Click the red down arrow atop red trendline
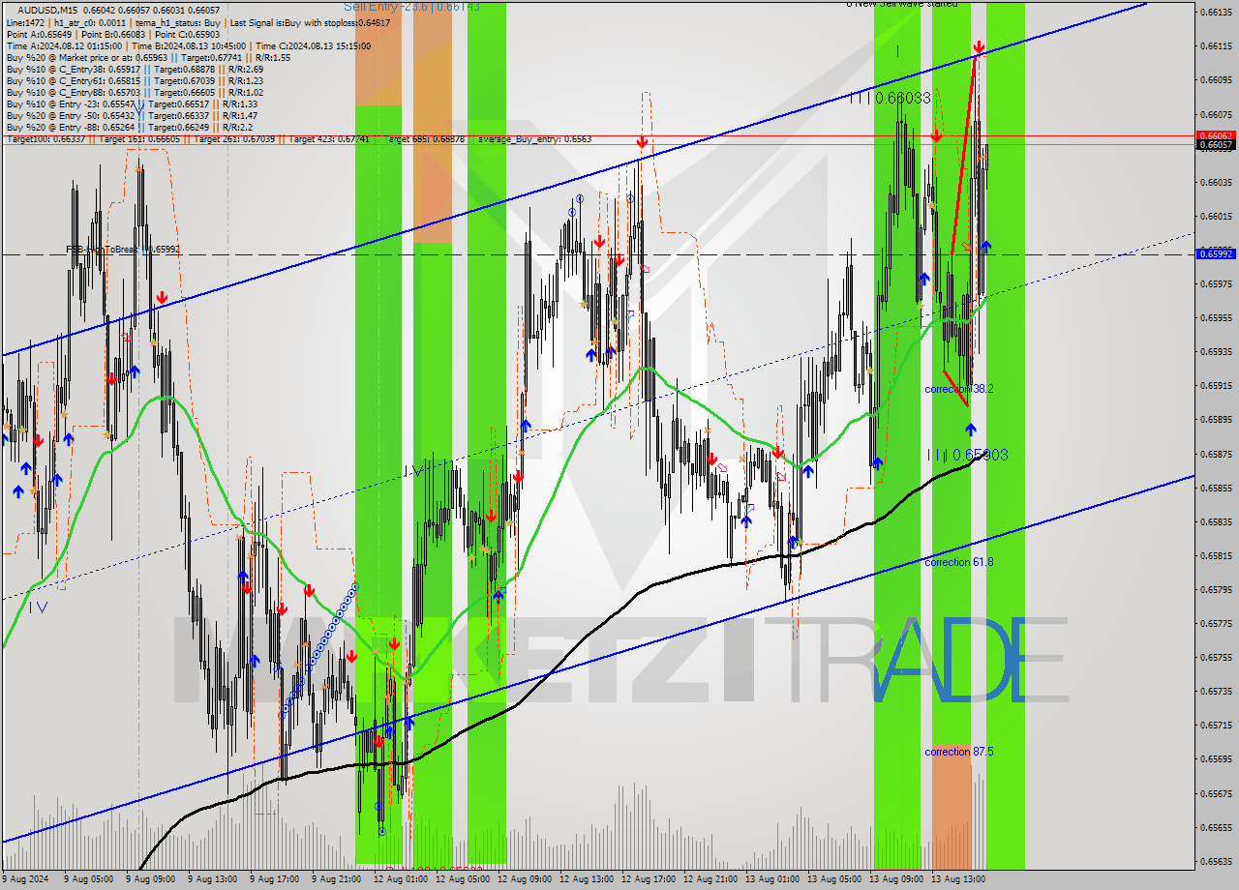The height and width of the screenshot is (890, 1239). coord(979,46)
